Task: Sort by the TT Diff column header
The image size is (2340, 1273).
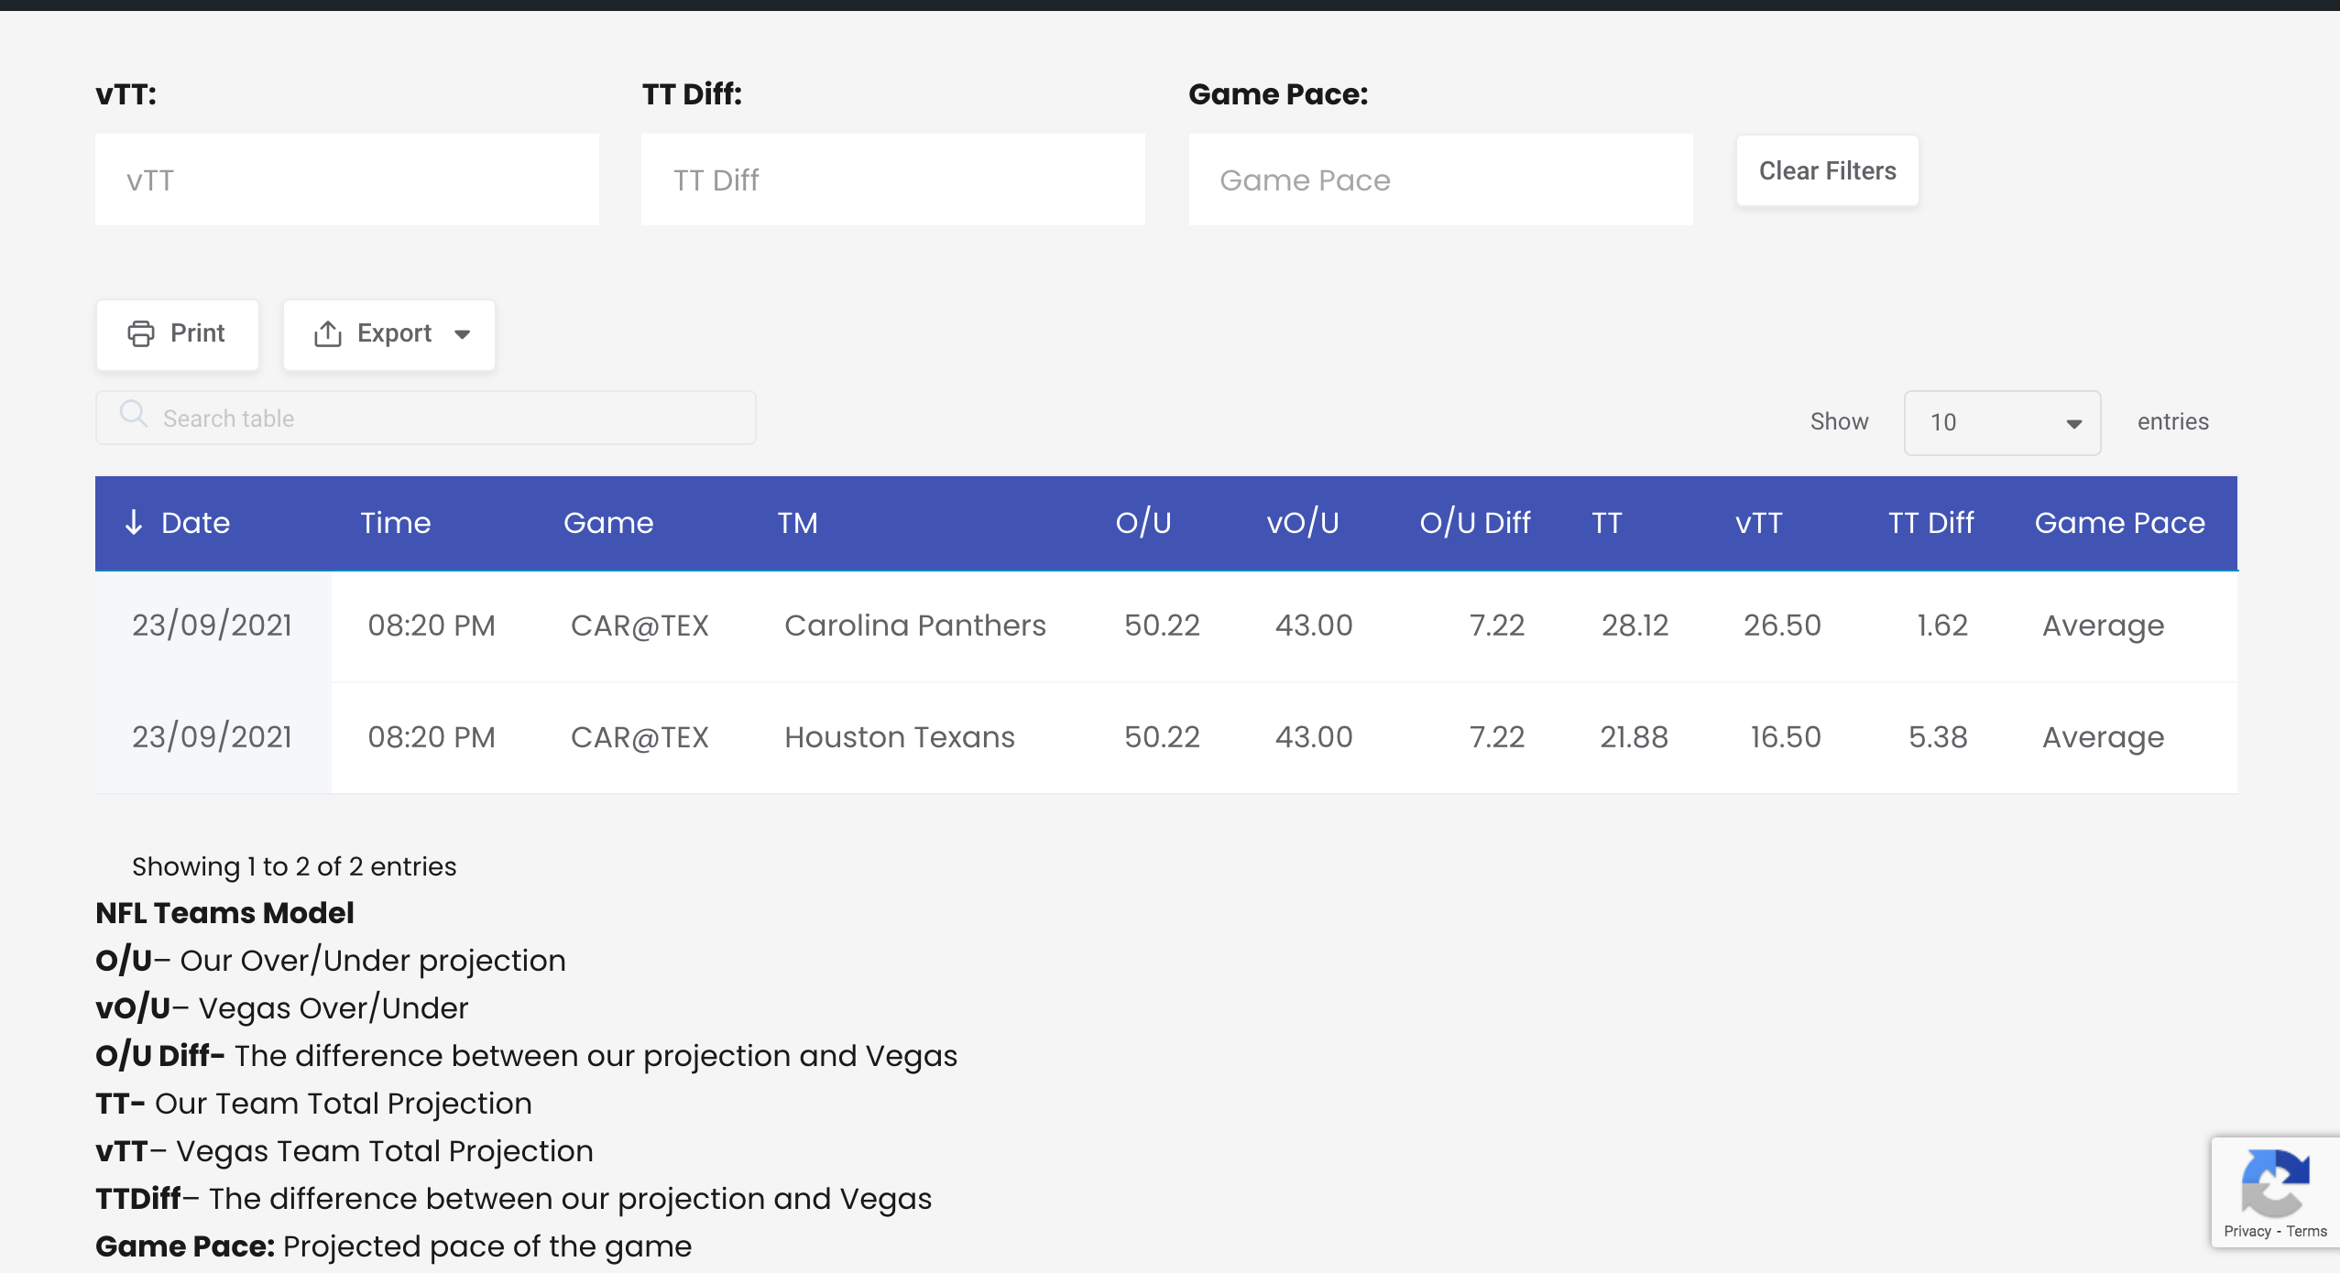Action: [x=1931, y=523]
